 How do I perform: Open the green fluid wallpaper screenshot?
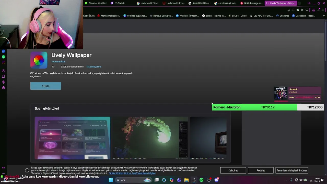150,138
